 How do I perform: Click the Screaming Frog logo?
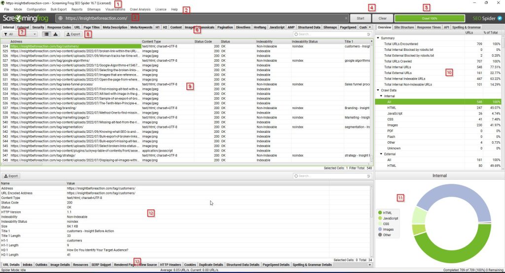click(26, 18)
